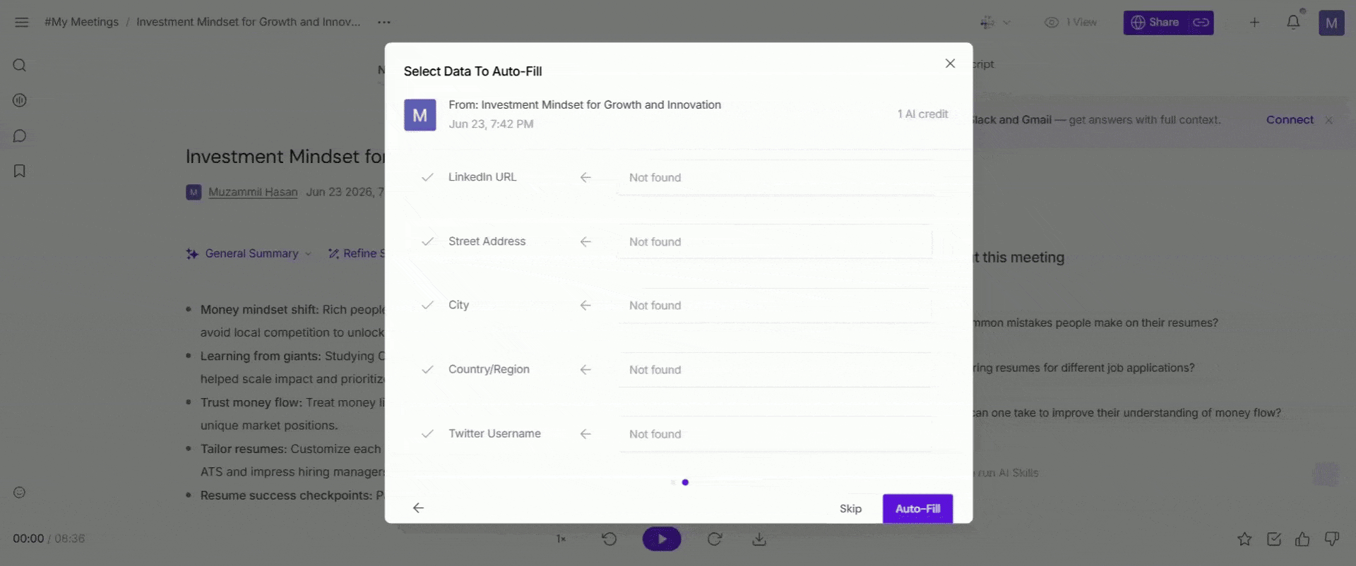Open the search icon in sidebar
1356x566 pixels.
pos(20,65)
